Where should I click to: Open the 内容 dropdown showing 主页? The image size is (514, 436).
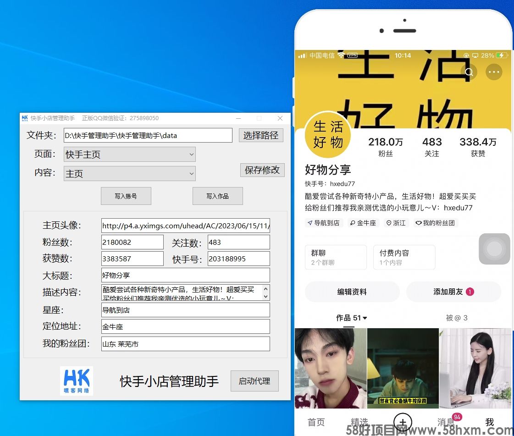click(129, 173)
